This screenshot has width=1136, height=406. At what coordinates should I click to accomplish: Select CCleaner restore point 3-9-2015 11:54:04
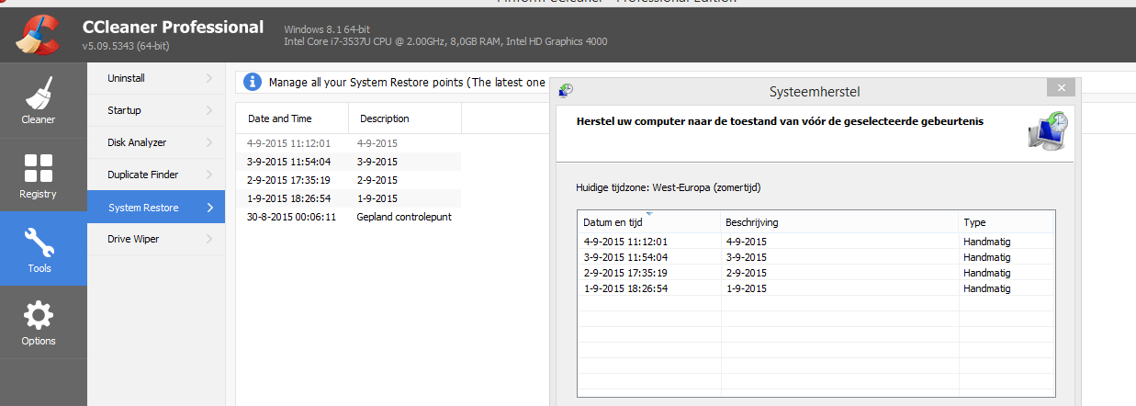click(349, 162)
